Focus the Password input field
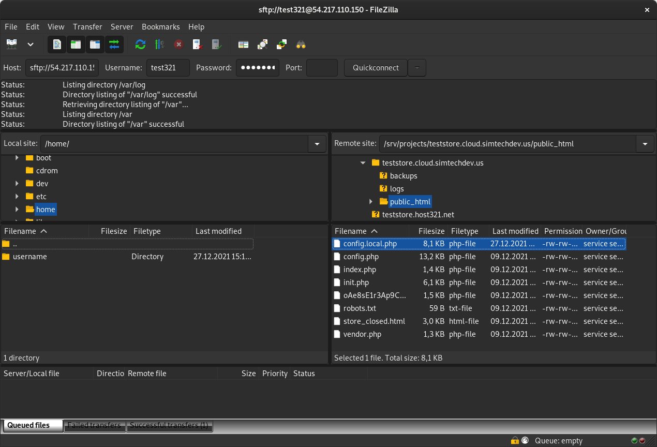The image size is (657, 447). [x=258, y=68]
